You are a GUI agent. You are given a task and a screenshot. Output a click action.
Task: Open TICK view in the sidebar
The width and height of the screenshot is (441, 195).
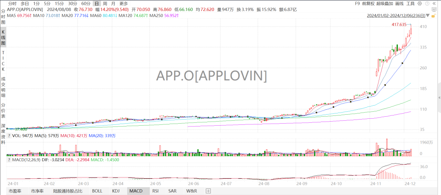pyautogui.click(x=3, y=61)
